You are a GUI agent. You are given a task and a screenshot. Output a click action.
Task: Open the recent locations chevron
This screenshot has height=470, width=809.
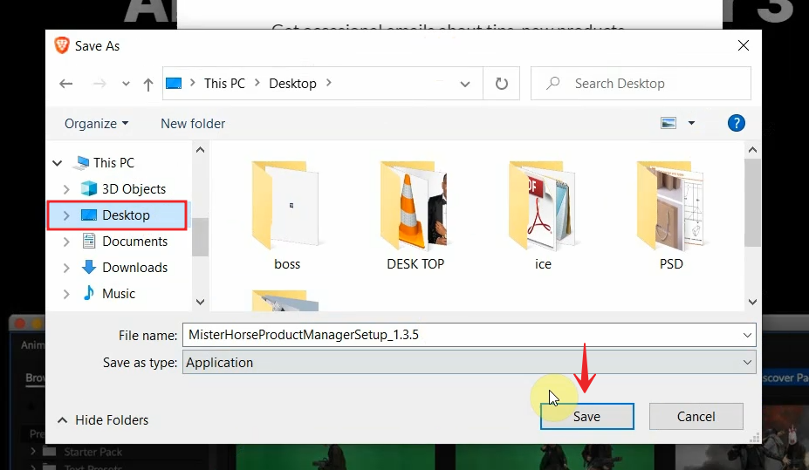click(x=126, y=84)
